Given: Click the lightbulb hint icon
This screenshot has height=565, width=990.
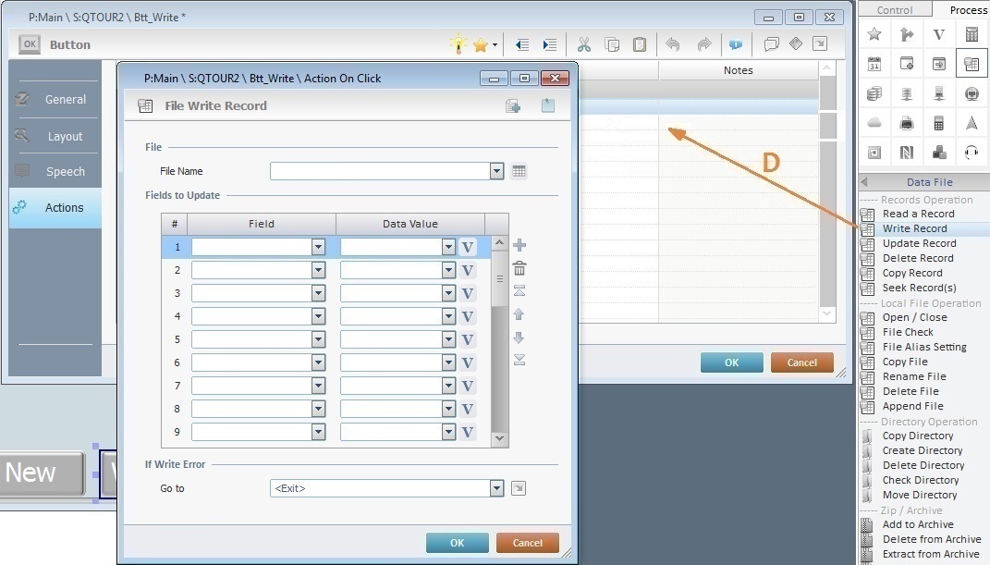Looking at the screenshot, I should point(458,44).
